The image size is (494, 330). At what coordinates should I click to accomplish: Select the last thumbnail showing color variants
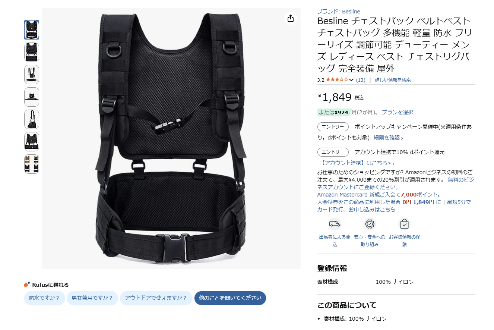[x=32, y=164]
